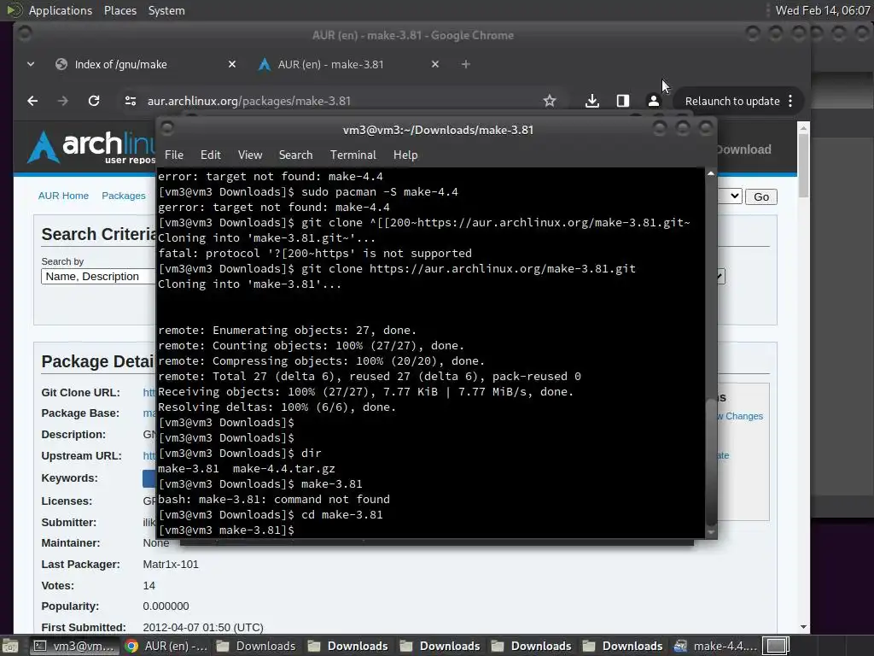
Task: Go back using Chrome's back arrow
Action: tap(32, 101)
